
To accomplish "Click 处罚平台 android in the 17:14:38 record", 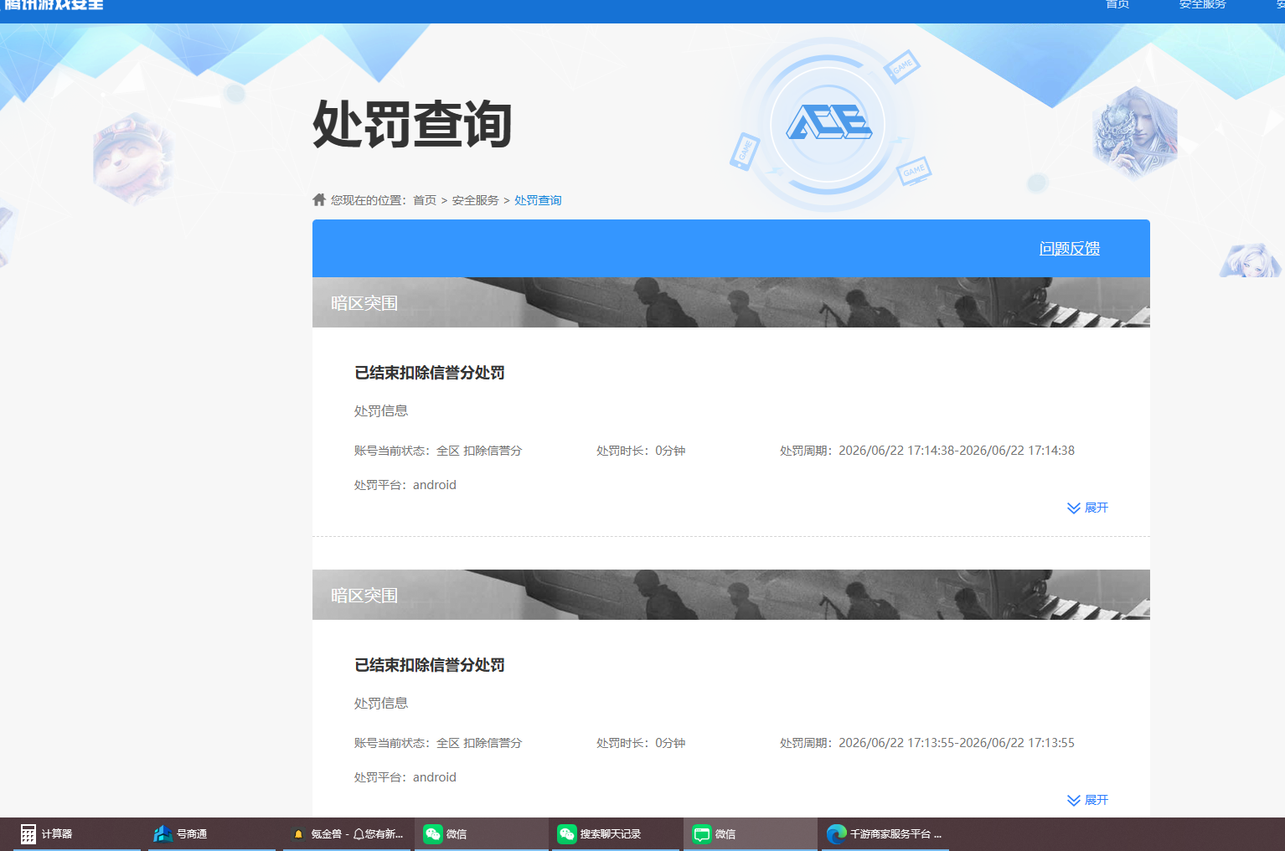I will click(x=405, y=485).
